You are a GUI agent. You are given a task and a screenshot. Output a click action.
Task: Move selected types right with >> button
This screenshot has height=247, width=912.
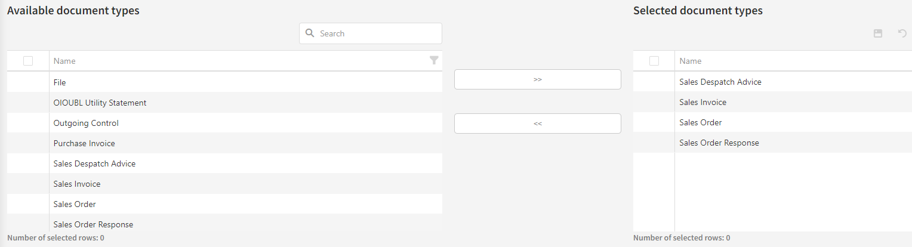(x=537, y=79)
